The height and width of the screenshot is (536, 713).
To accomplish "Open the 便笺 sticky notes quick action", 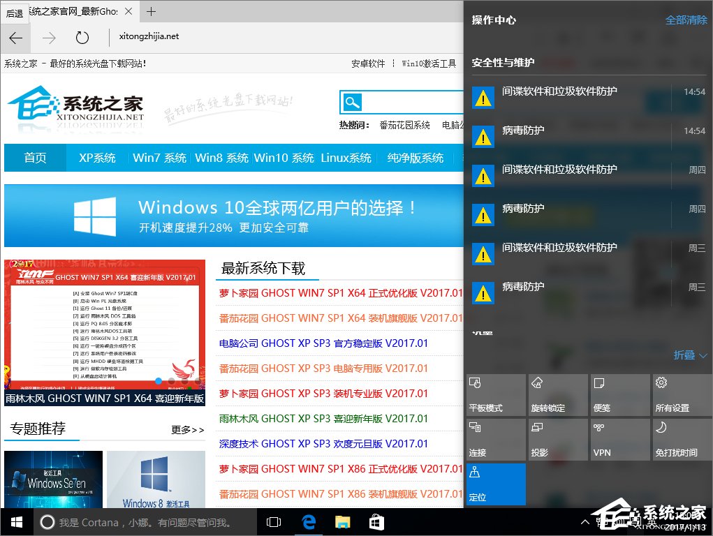I will pos(619,395).
